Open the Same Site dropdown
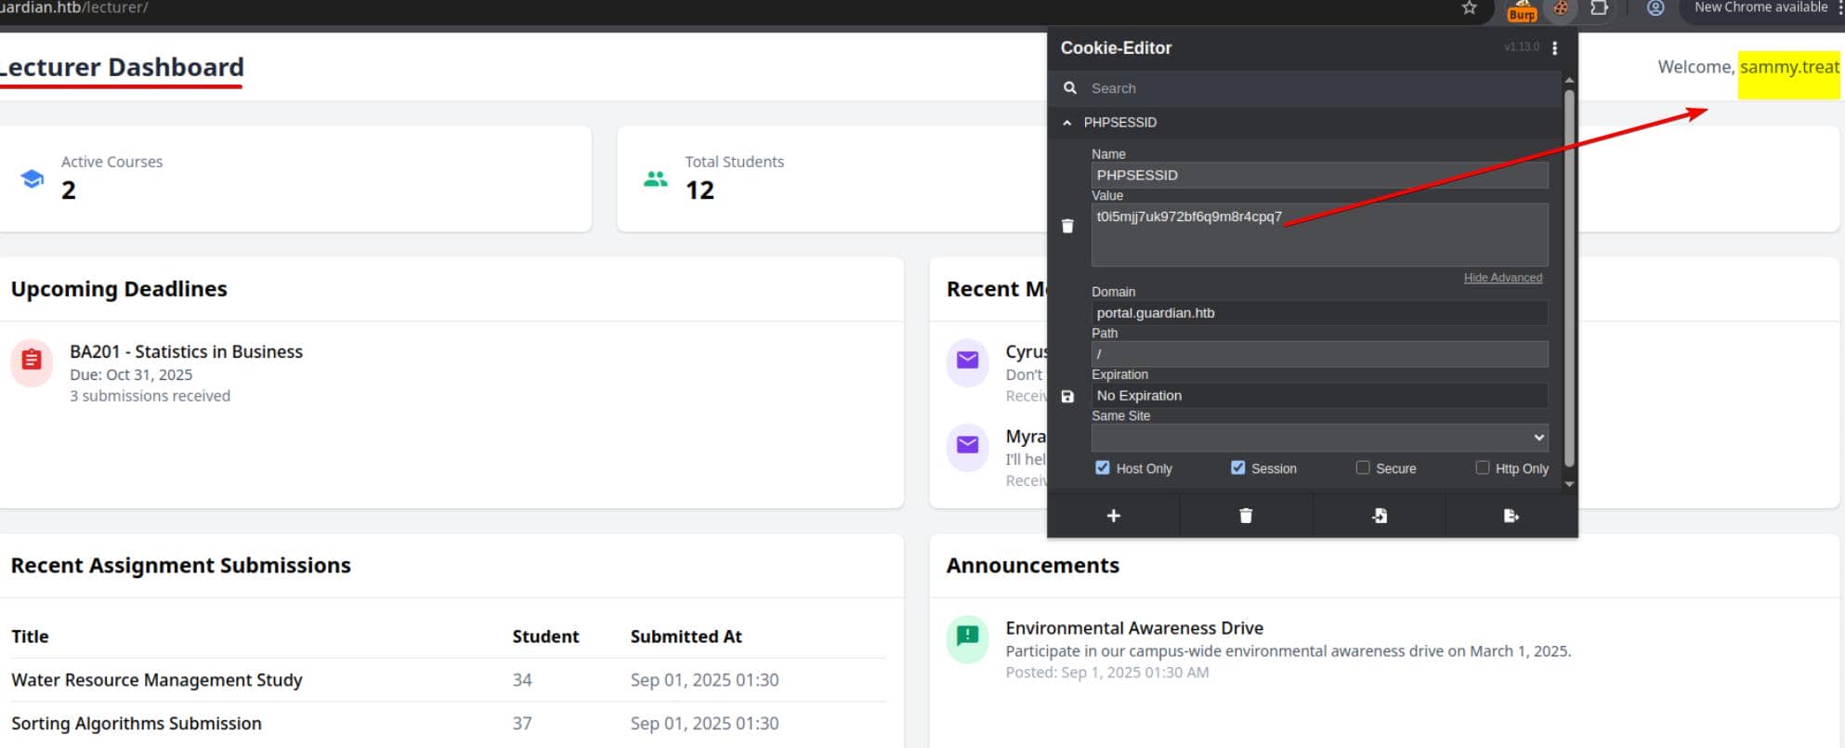1845x748 pixels. 1319,438
